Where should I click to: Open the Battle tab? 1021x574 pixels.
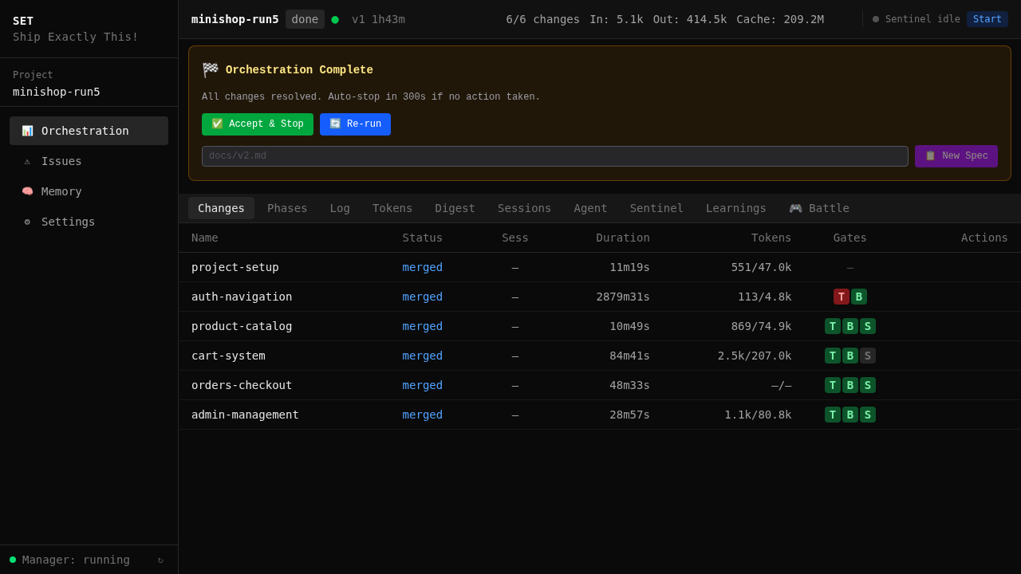click(x=818, y=208)
